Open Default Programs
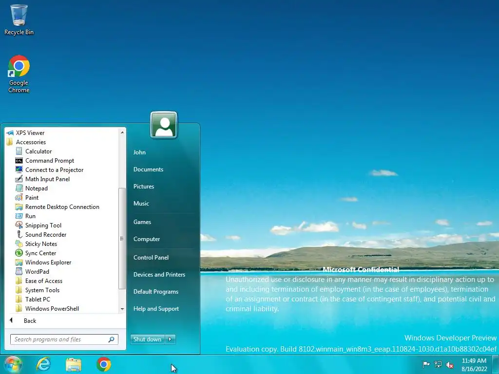Image resolution: width=499 pixels, height=374 pixels. [x=156, y=292]
